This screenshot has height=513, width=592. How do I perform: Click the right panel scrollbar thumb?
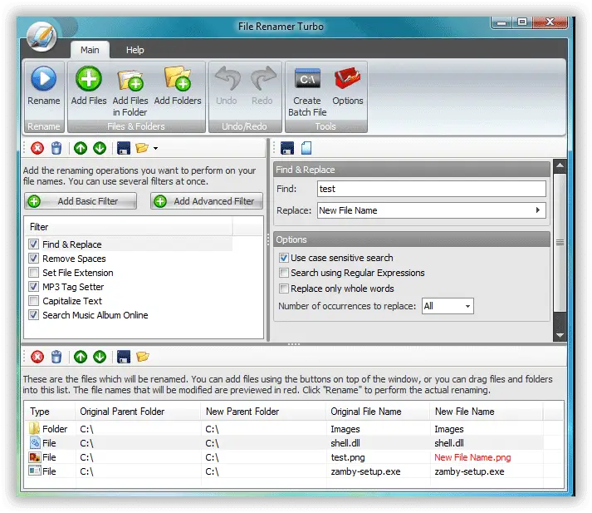[x=560, y=242]
